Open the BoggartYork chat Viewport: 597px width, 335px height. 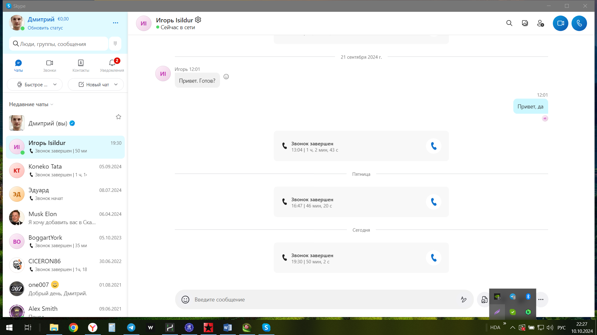[65, 242]
